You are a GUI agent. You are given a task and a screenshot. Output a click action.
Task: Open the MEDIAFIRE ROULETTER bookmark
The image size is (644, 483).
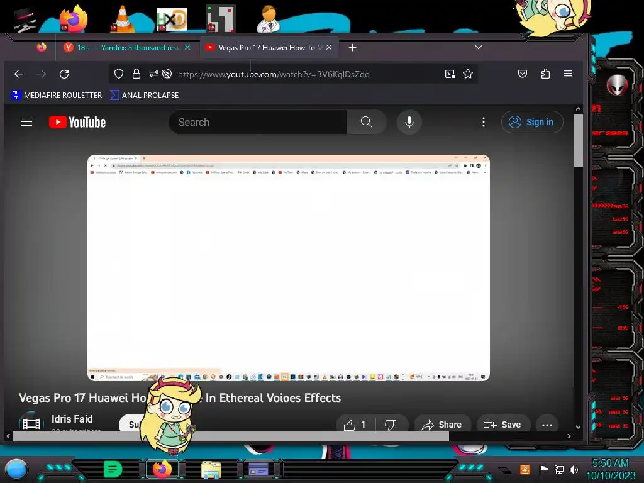point(56,96)
